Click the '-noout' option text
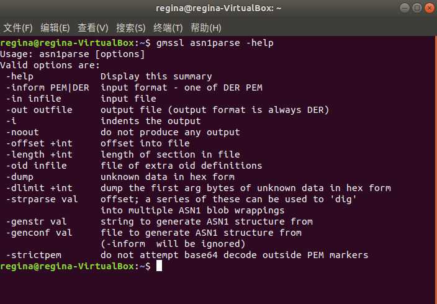This screenshot has height=304, width=437. pos(22,132)
